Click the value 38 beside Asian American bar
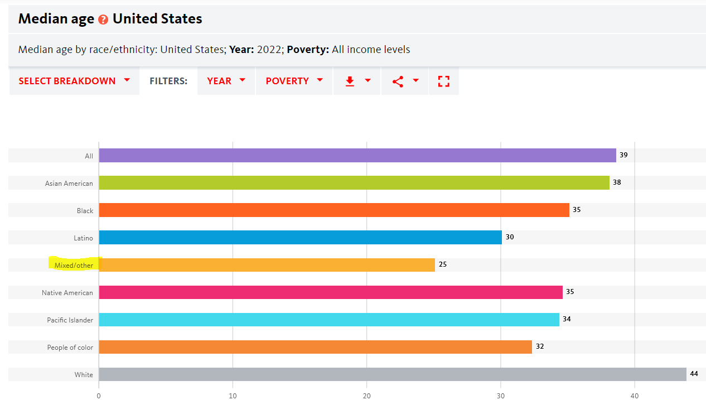 pos(617,182)
